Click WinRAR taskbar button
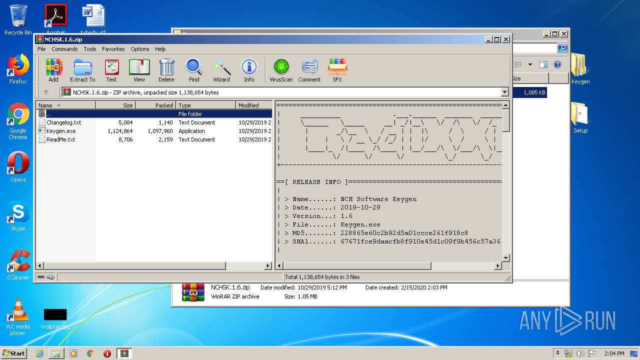Image resolution: width=640 pixels, height=360 pixels. tap(124, 353)
